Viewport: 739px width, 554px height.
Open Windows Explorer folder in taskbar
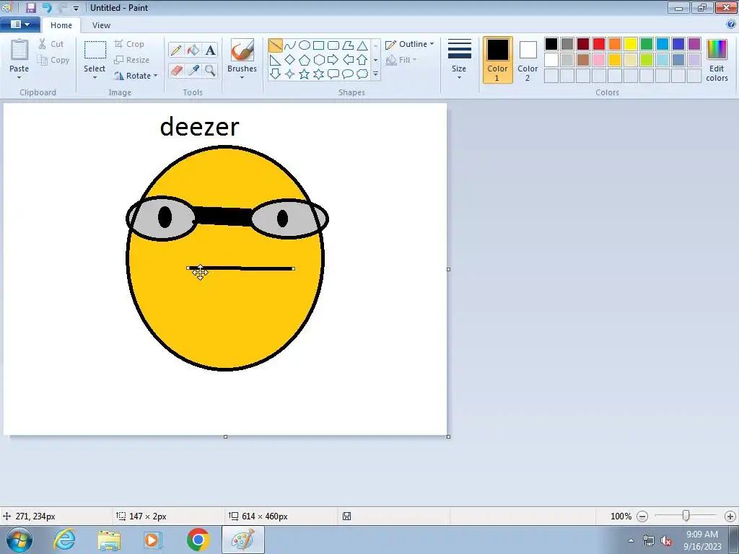coord(109,540)
